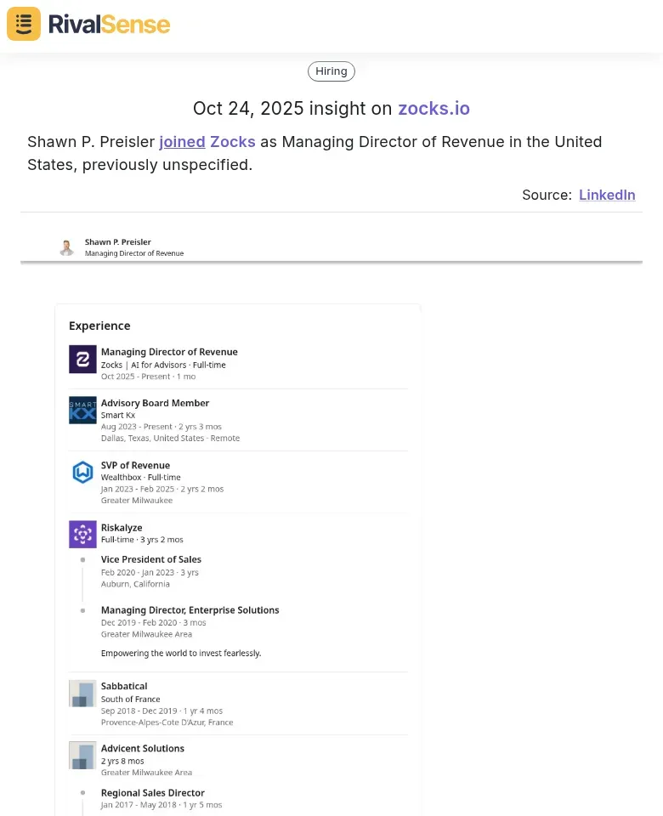The image size is (663, 816).
Task: Open the LinkedIn source link
Action: (607, 195)
